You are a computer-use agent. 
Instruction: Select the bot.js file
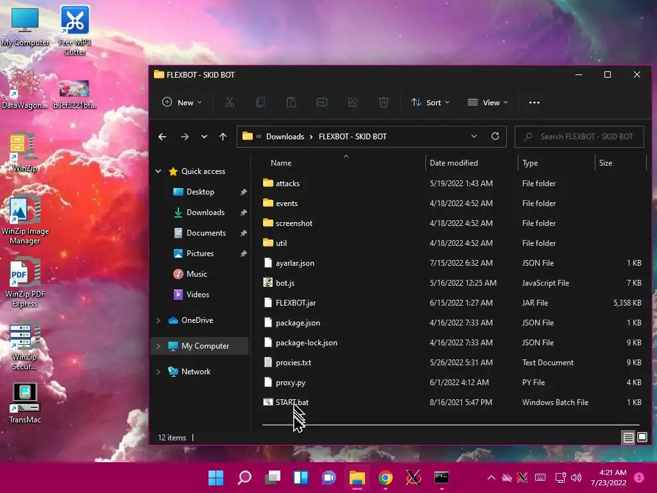coord(451,283)
